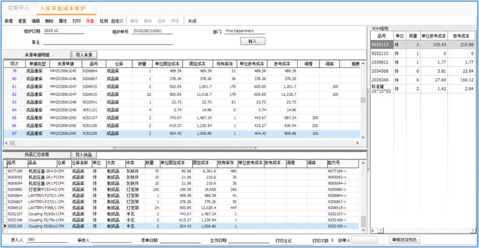
Task: Click the 维护日期 field showing 2025-12
Action: pos(63,31)
